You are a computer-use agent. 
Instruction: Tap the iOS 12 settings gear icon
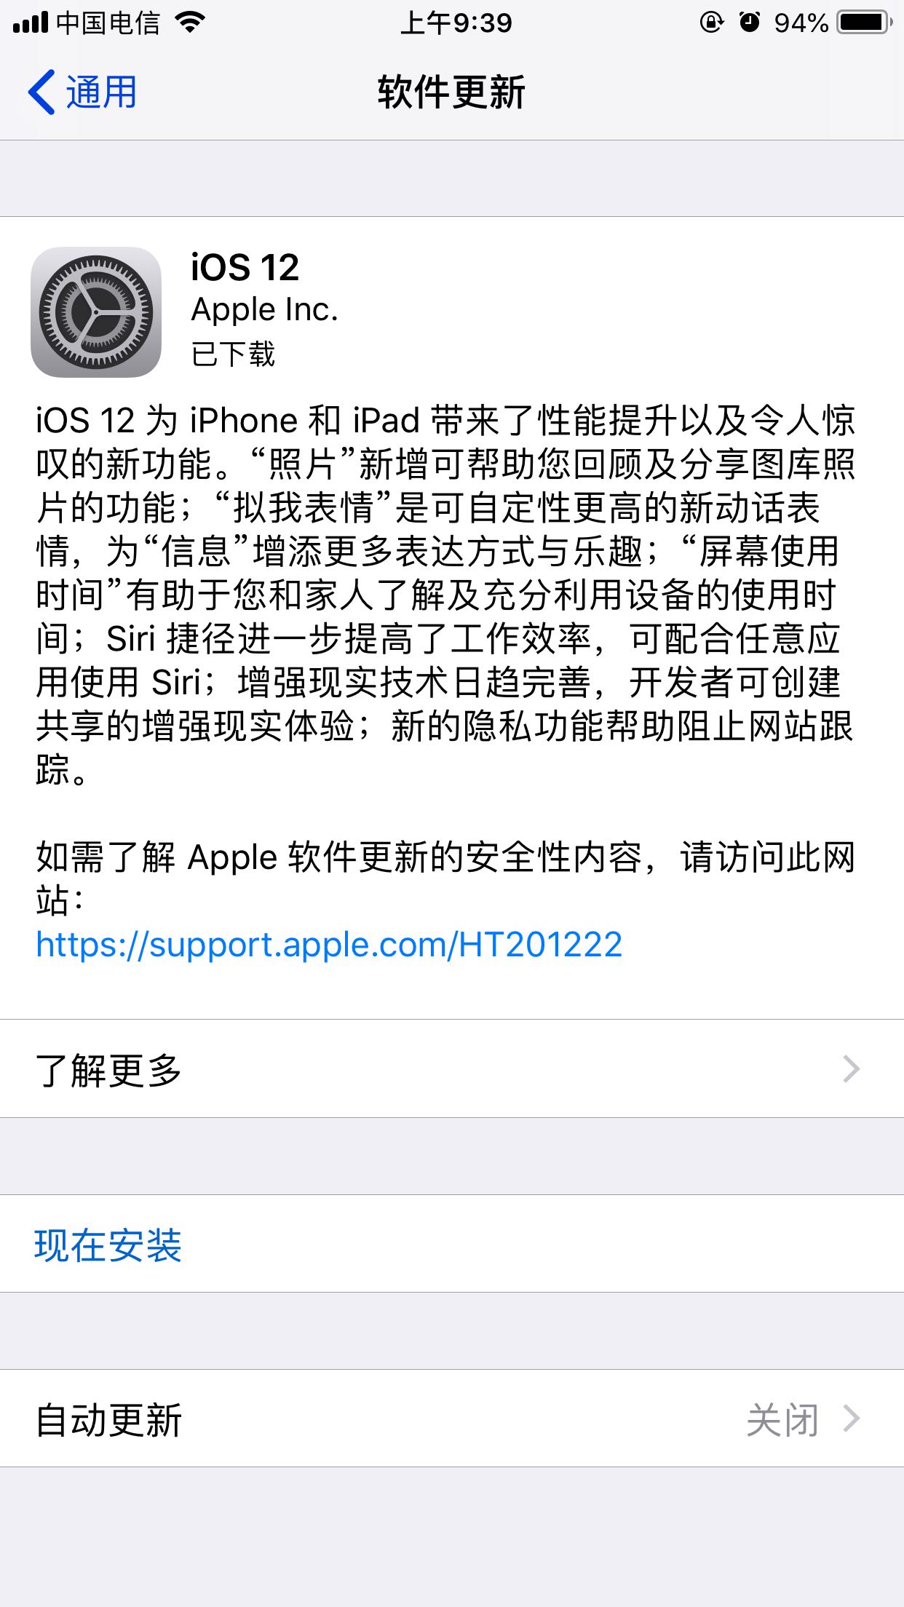[96, 312]
